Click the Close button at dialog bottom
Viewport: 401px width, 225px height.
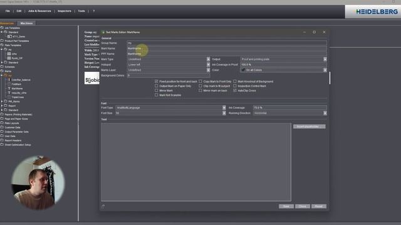(x=302, y=206)
